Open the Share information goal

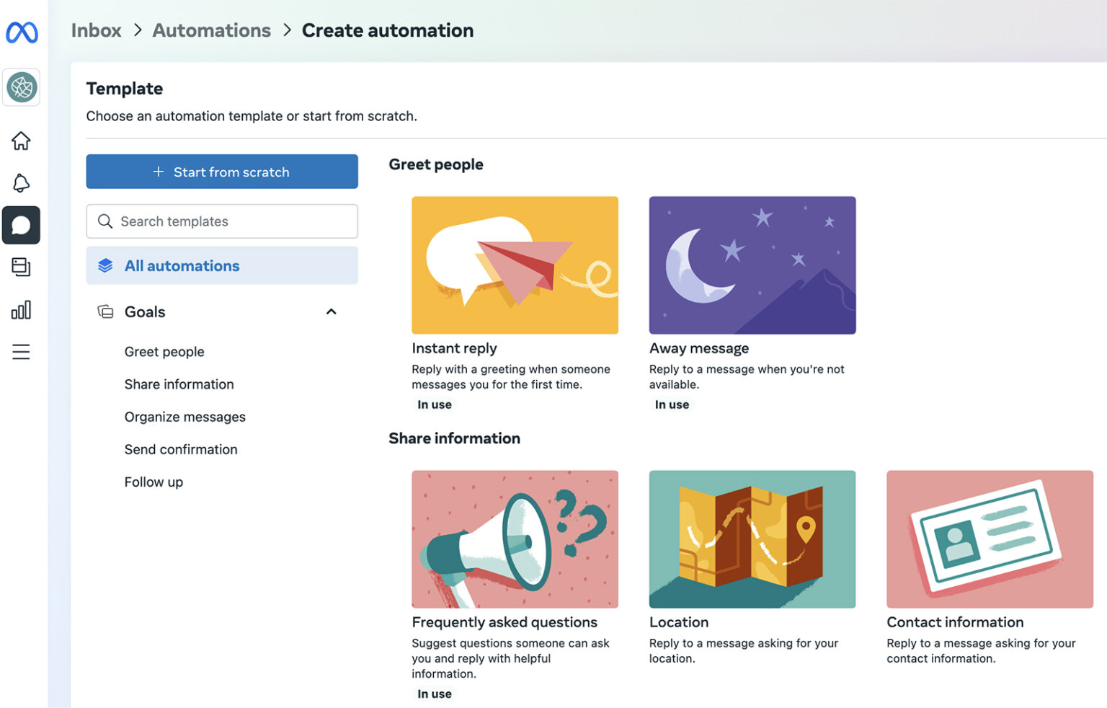pos(179,384)
